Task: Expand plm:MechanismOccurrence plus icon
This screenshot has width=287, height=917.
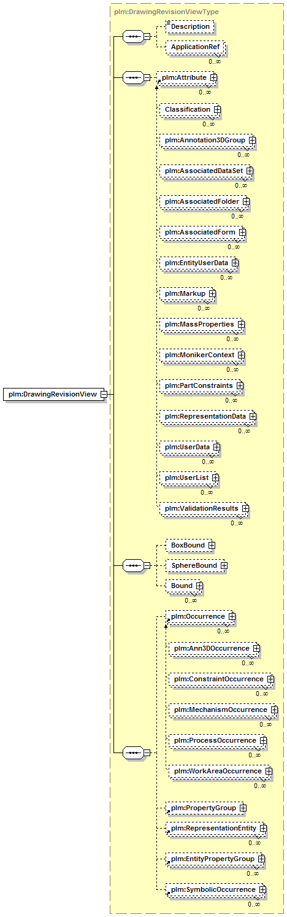Action: click(274, 710)
